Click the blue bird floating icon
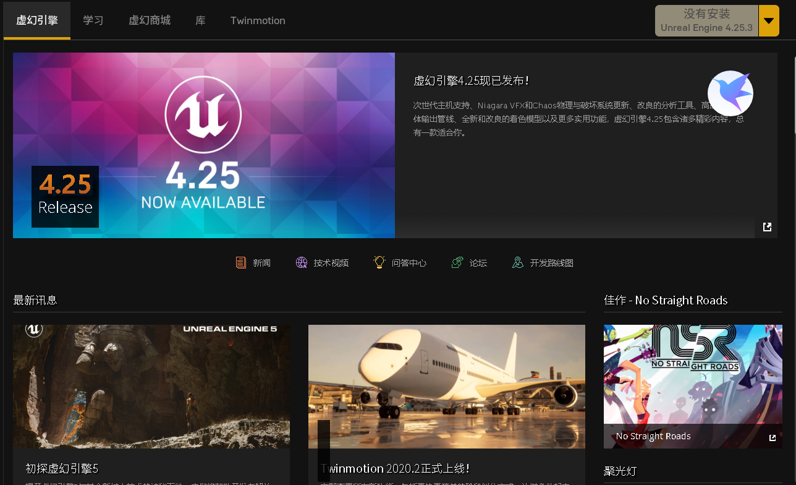The image size is (796, 485). tap(730, 93)
